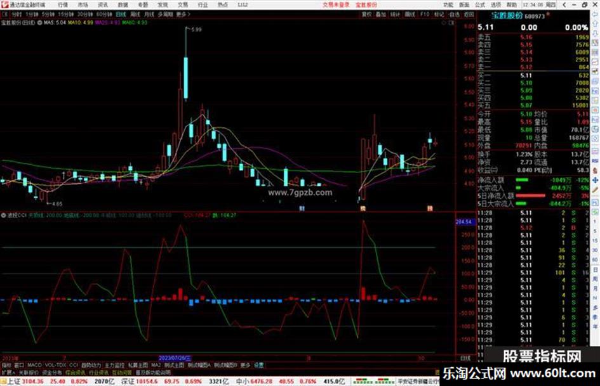600x386 pixels.
Task: Select the MA2 indicator tab
Action: pyautogui.click(x=156, y=365)
